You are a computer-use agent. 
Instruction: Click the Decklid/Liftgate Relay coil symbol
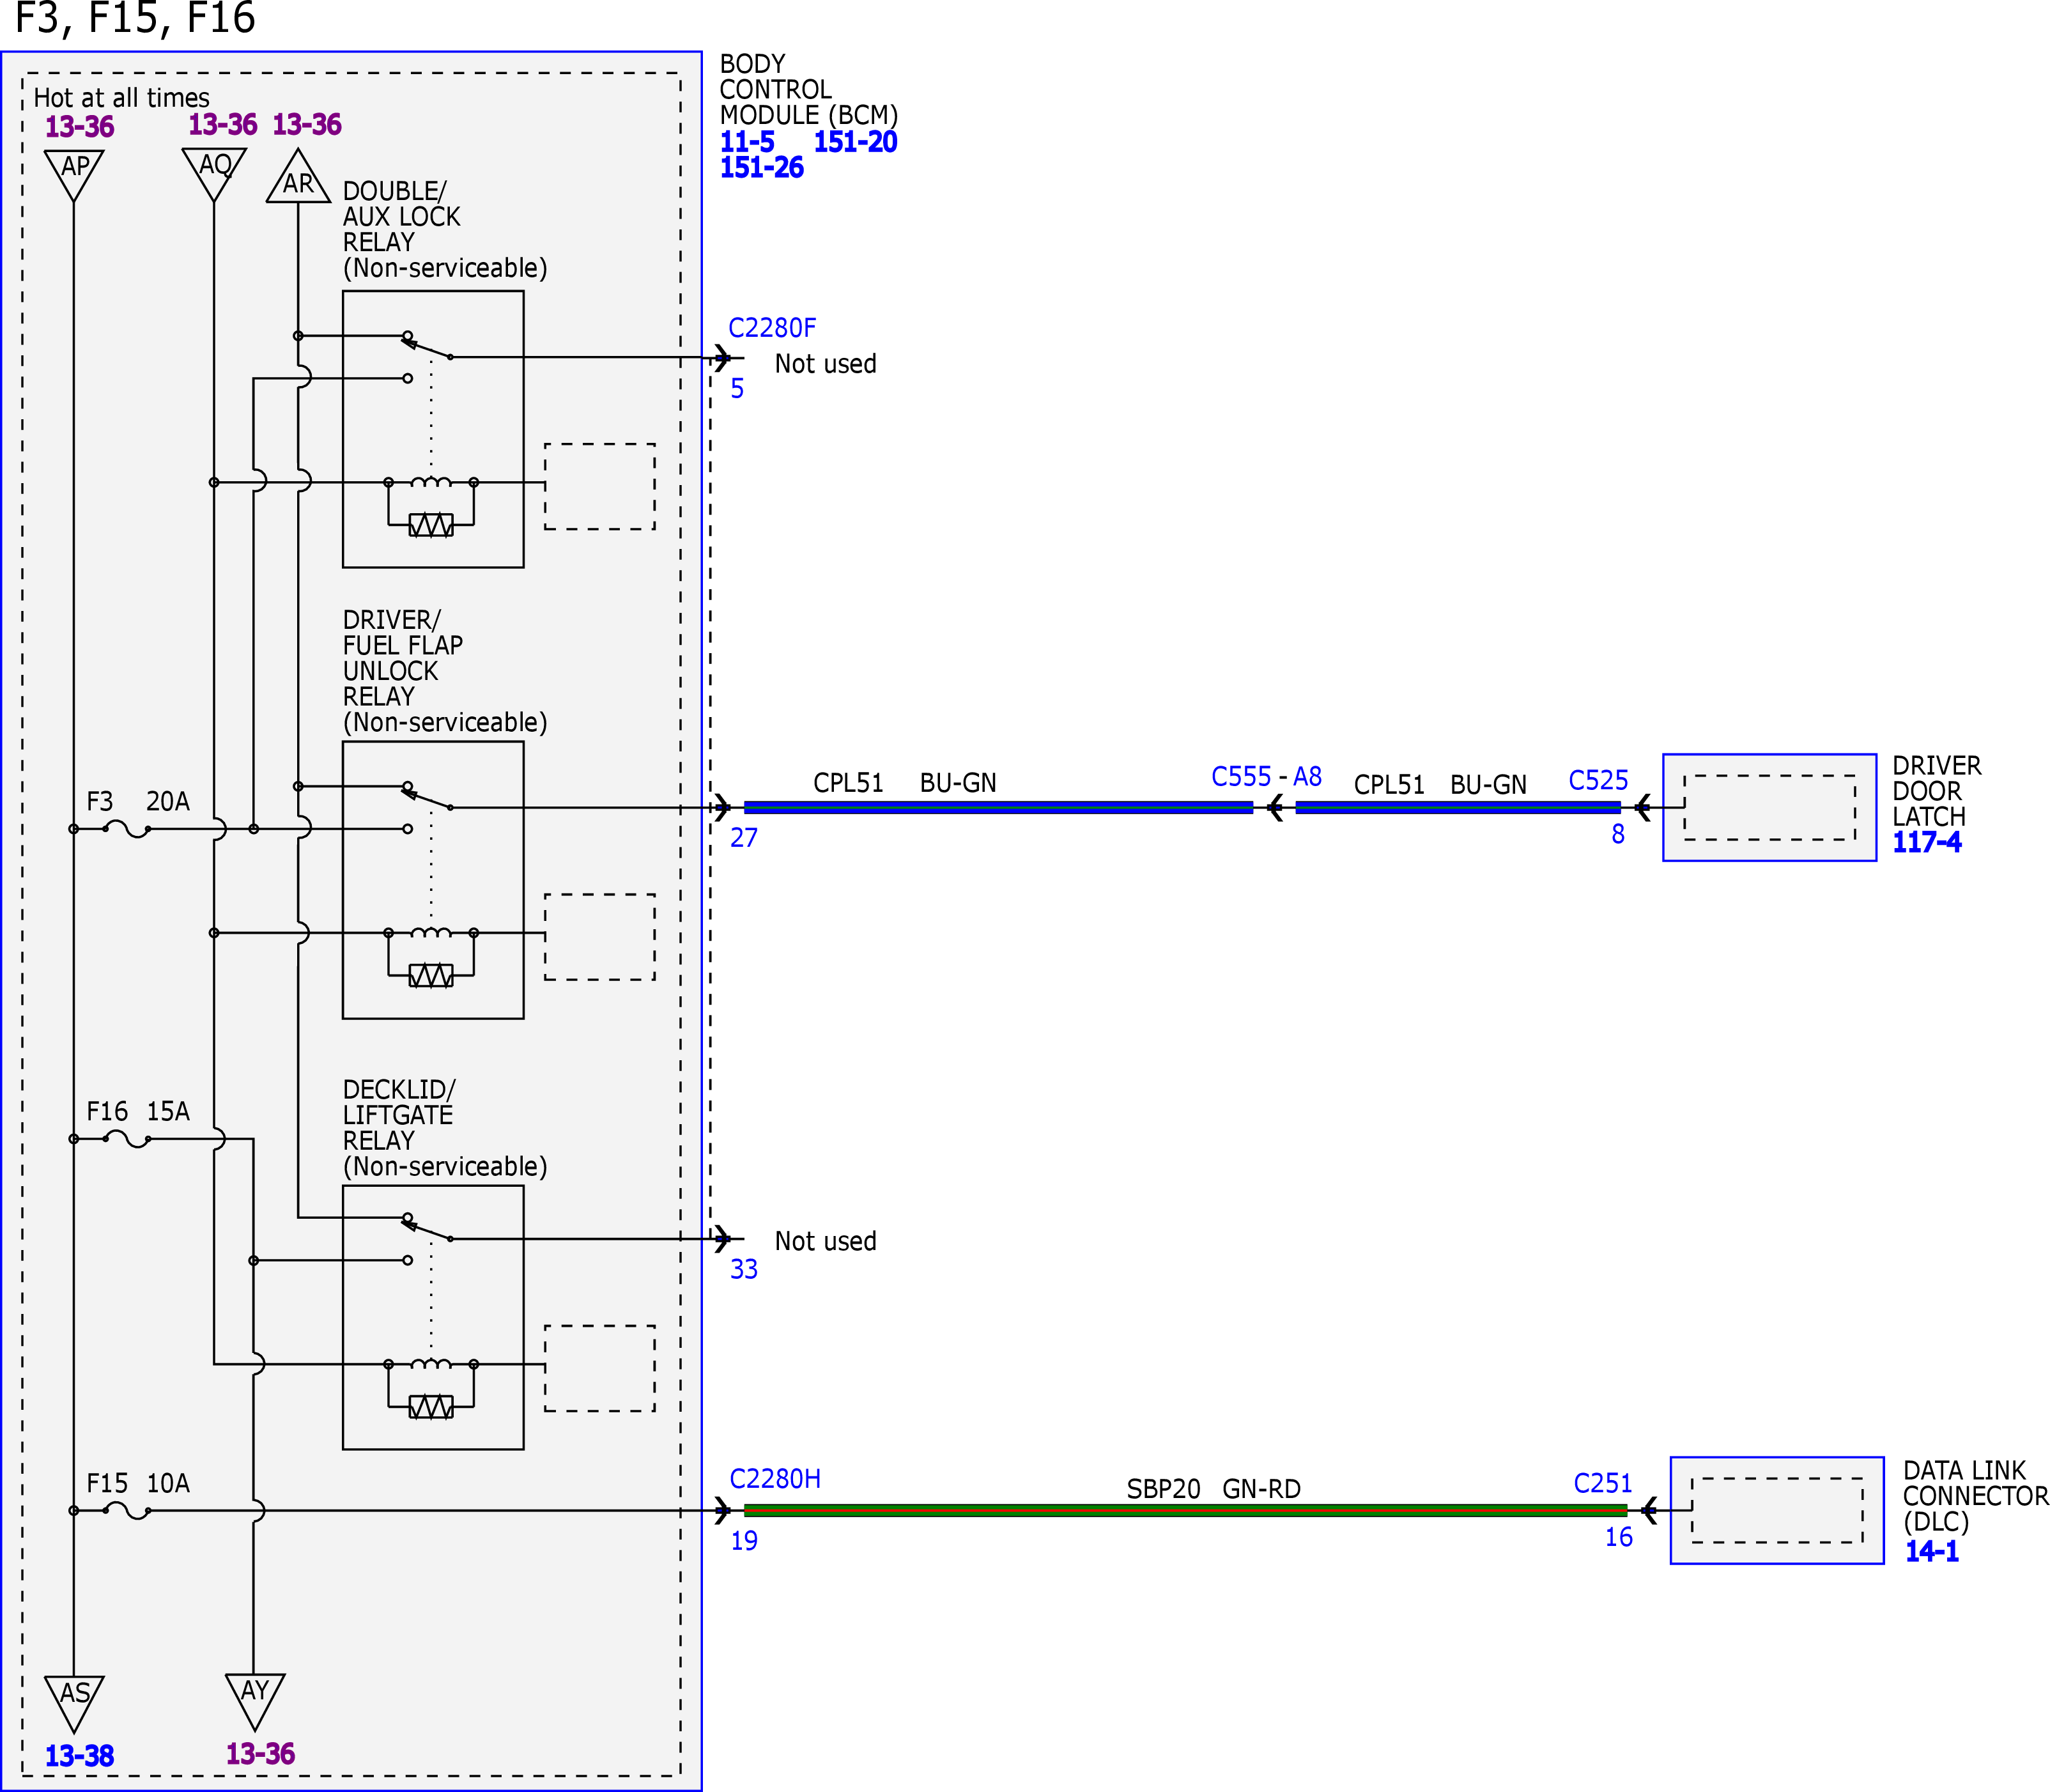(431, 1364)
